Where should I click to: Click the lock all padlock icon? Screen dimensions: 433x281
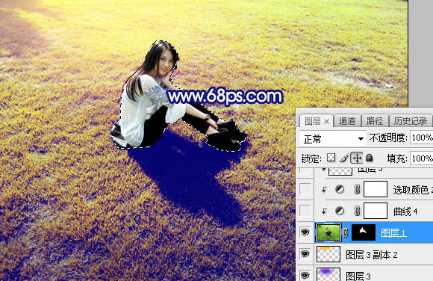click(370, 158)
